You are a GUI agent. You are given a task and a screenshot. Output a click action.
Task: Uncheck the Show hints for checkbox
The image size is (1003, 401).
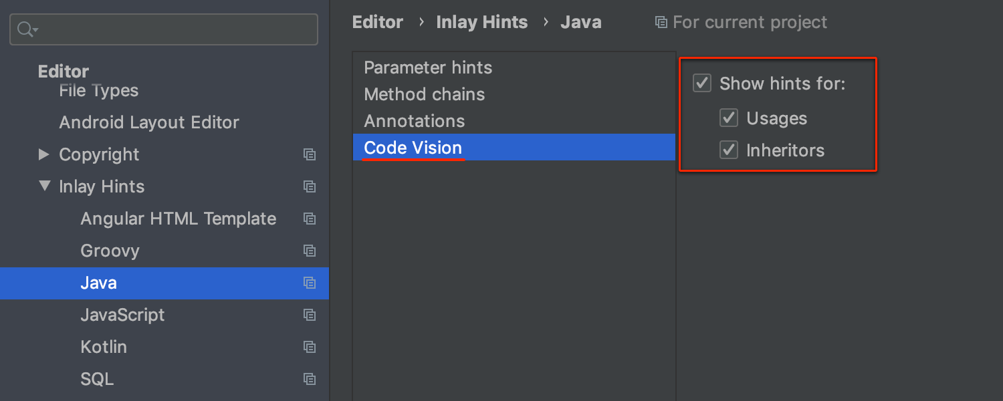pyautogui.click(x=702, y=83)
